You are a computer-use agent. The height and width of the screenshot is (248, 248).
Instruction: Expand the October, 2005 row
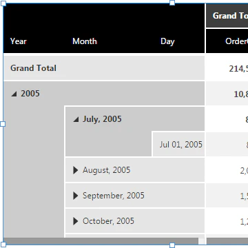(76, 221)
